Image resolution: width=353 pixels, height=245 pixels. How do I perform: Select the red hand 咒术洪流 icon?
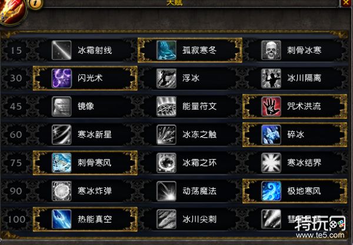click(271, 107)
